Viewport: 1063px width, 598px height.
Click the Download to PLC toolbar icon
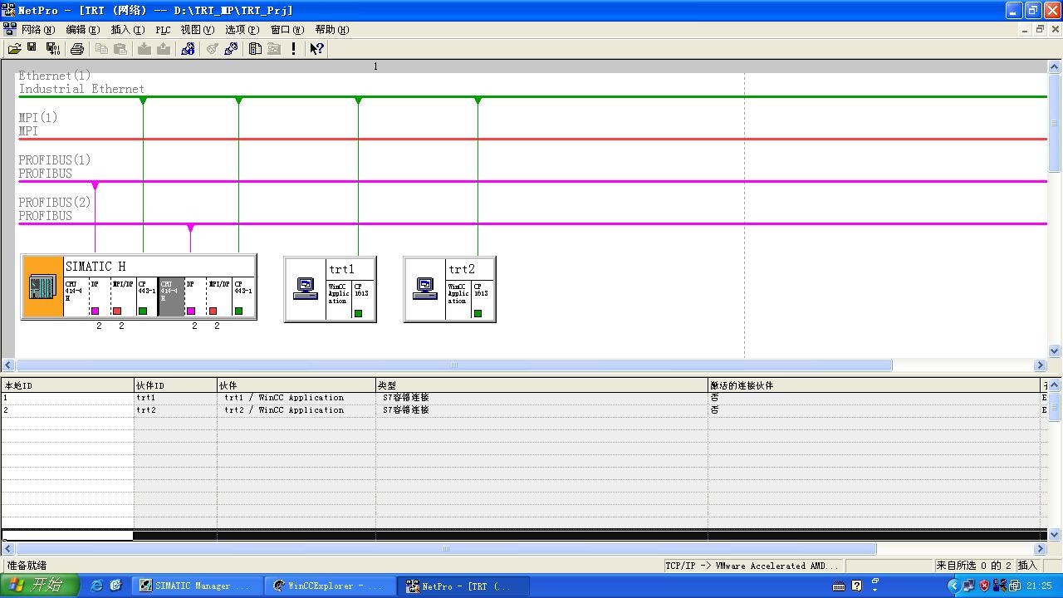145,49
